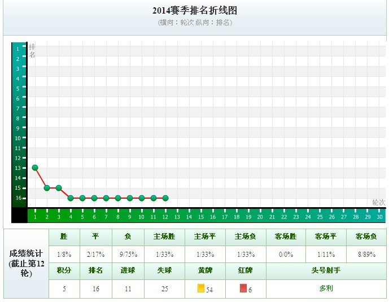
Task: Click the 主场负 column header
Action: [x=246, y=237]
